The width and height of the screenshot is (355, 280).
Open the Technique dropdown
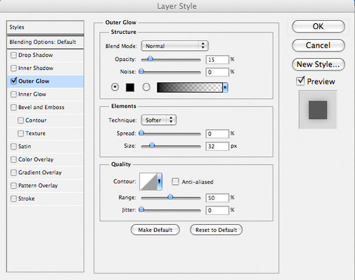(159, 120)
